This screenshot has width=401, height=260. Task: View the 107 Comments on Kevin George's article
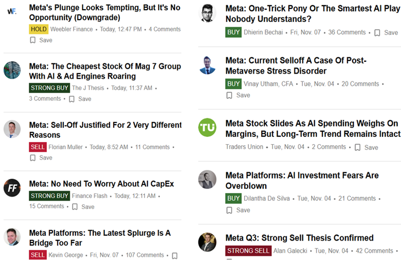point(144,255)
